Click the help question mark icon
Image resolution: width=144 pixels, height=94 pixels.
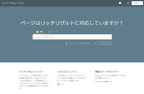[x=96, y=43]
